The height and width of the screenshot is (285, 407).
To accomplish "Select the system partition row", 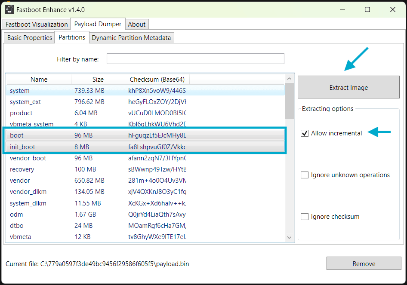I will coord(145,91).
